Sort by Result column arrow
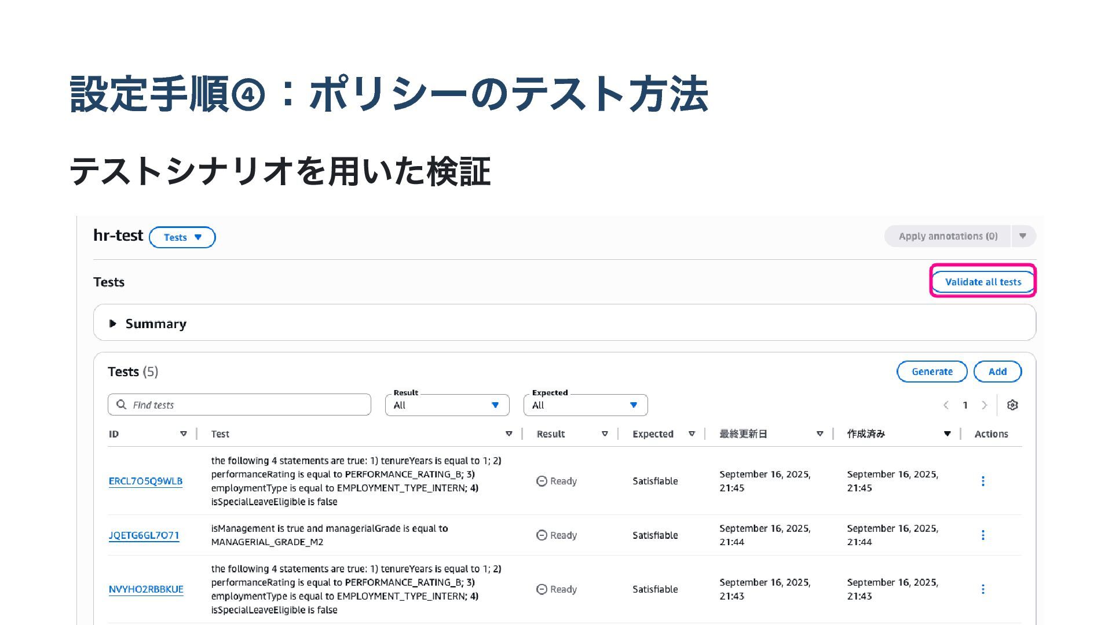 [x=605, y=433]
